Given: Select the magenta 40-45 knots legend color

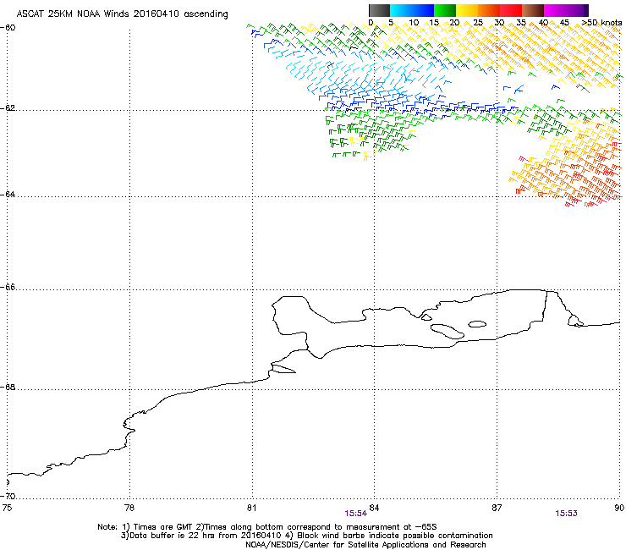Looking at the screenshot, I should (555, 10).
